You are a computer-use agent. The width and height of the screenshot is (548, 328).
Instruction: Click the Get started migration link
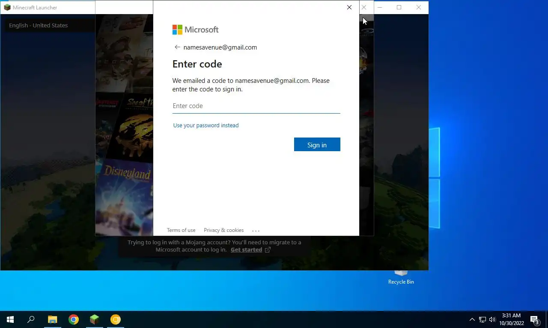246,250
